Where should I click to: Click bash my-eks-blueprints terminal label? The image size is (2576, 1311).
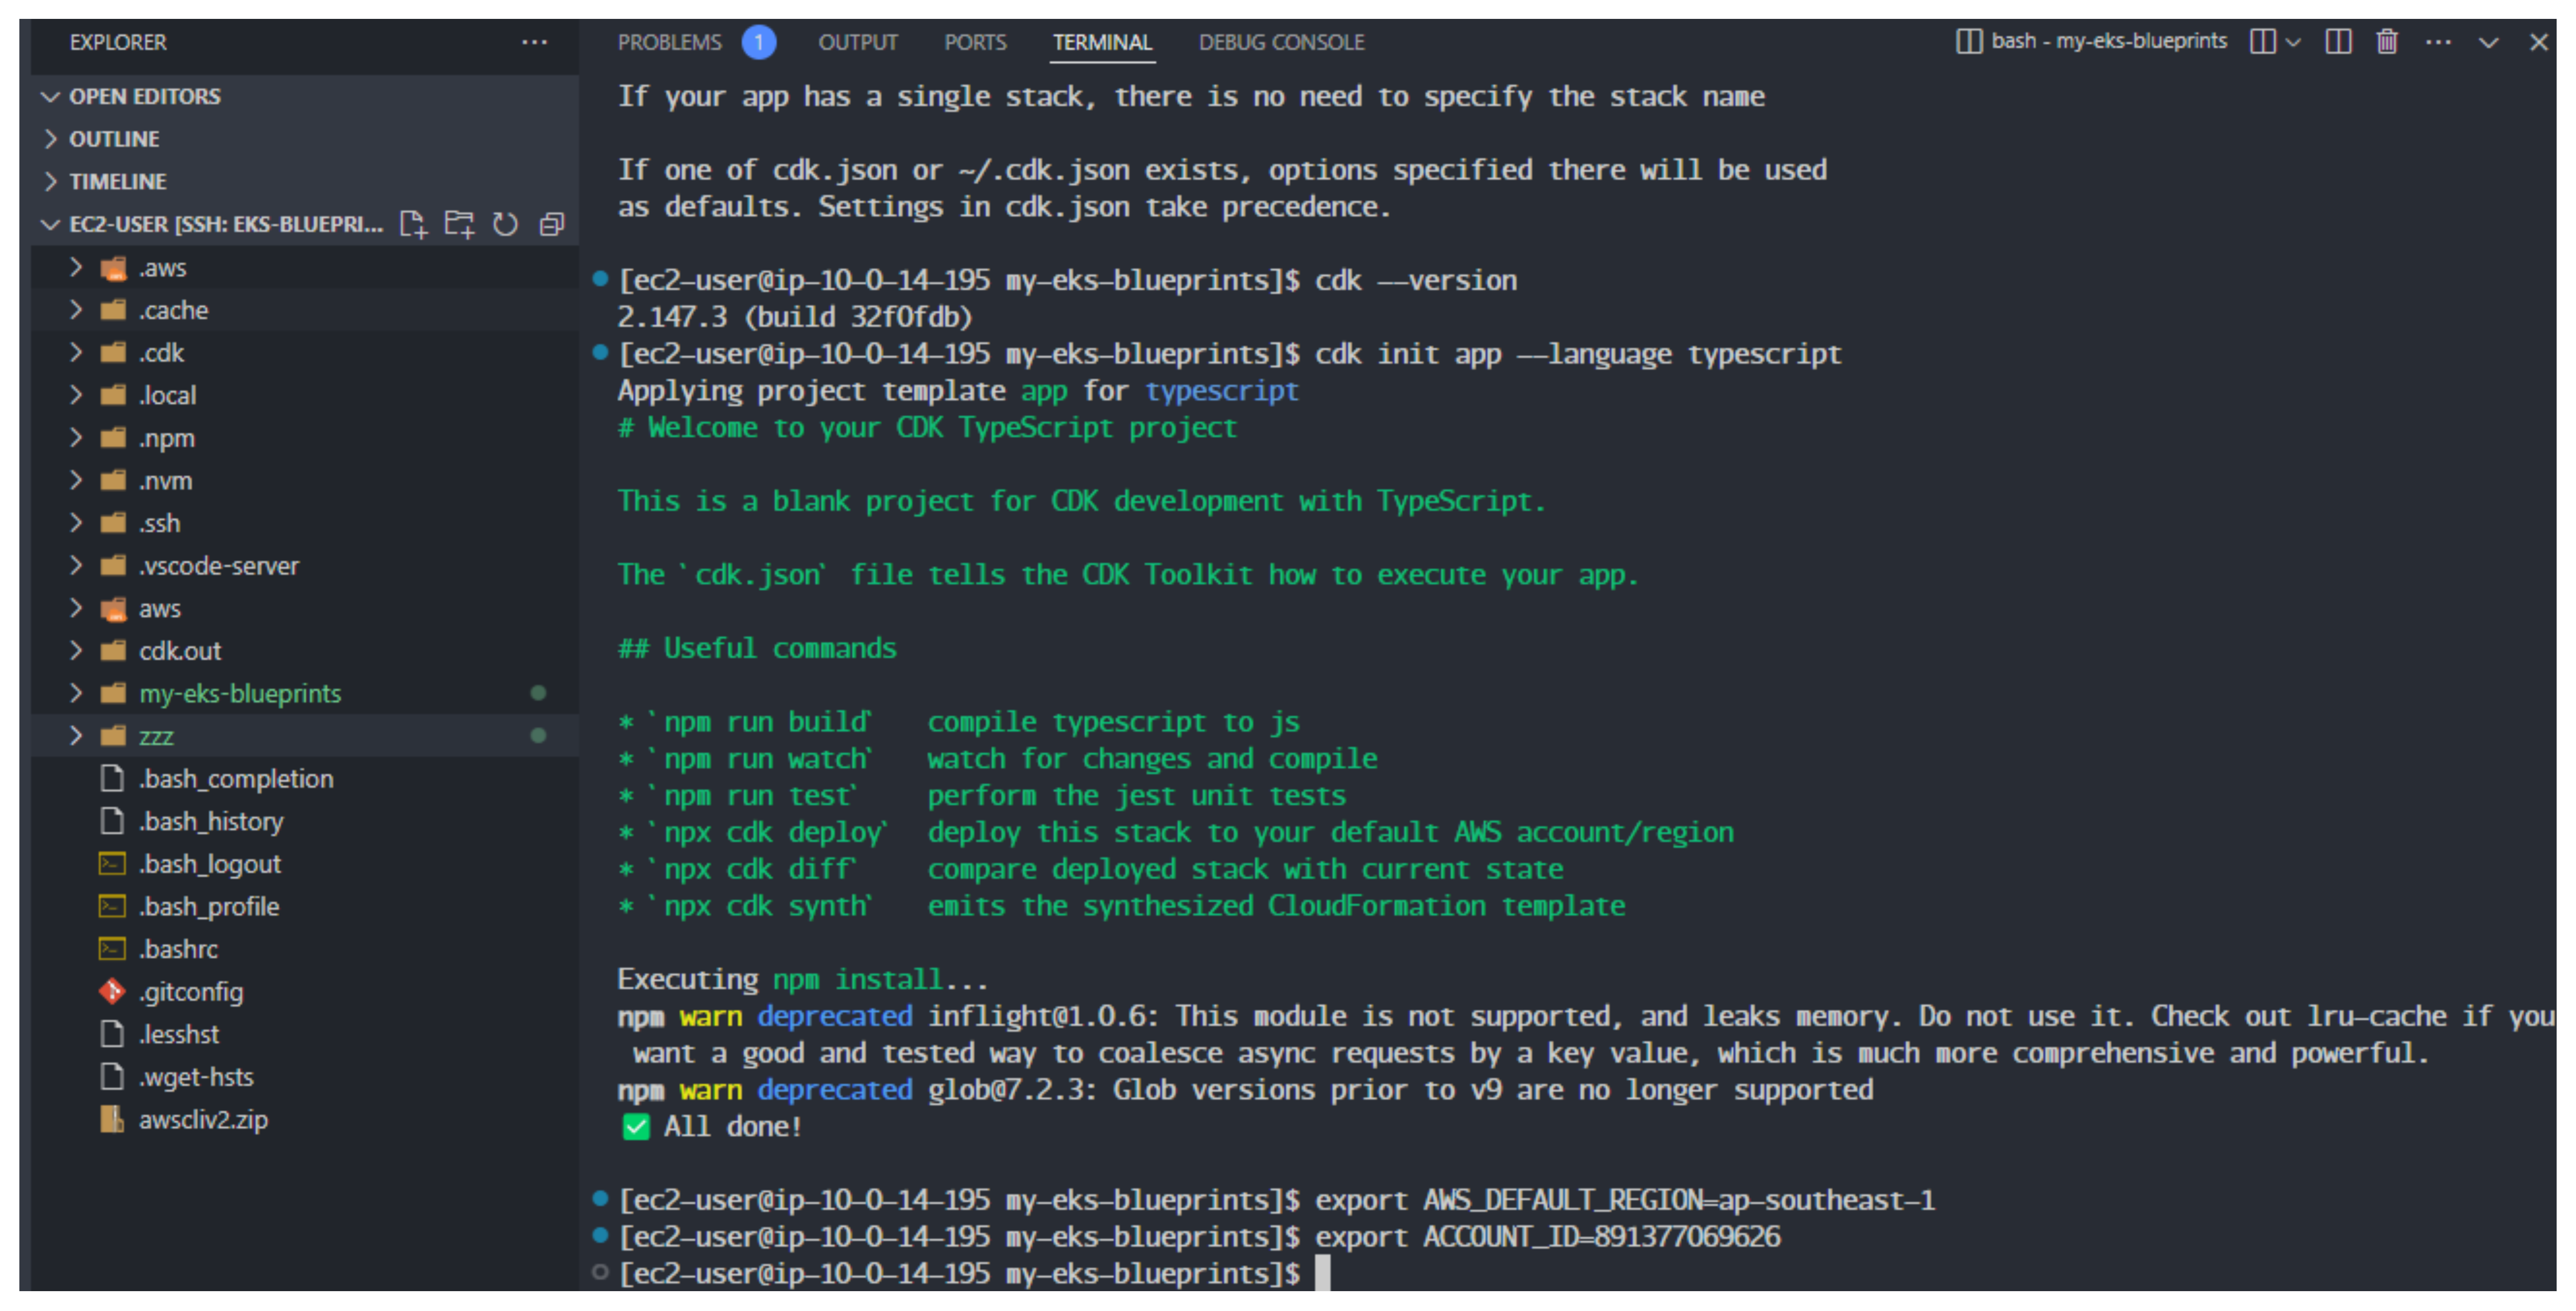pos(2092,41)
